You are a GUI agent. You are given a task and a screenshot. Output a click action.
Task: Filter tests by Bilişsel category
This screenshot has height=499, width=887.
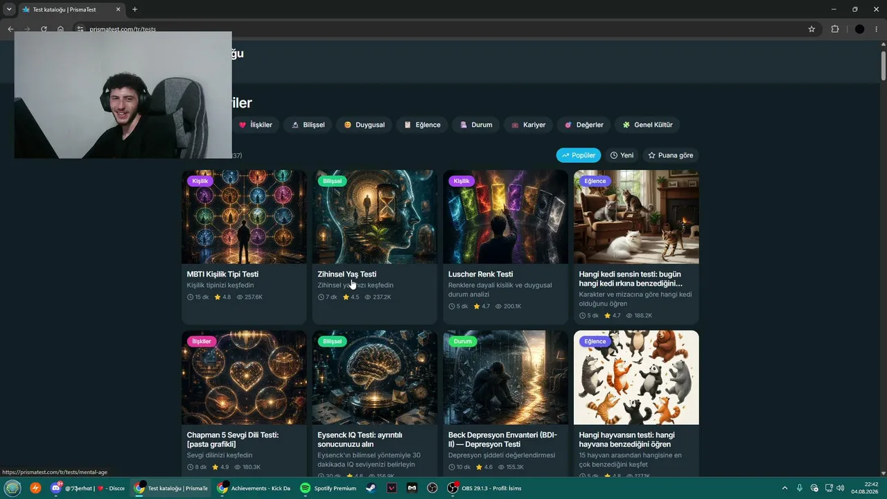pos(308,125)
